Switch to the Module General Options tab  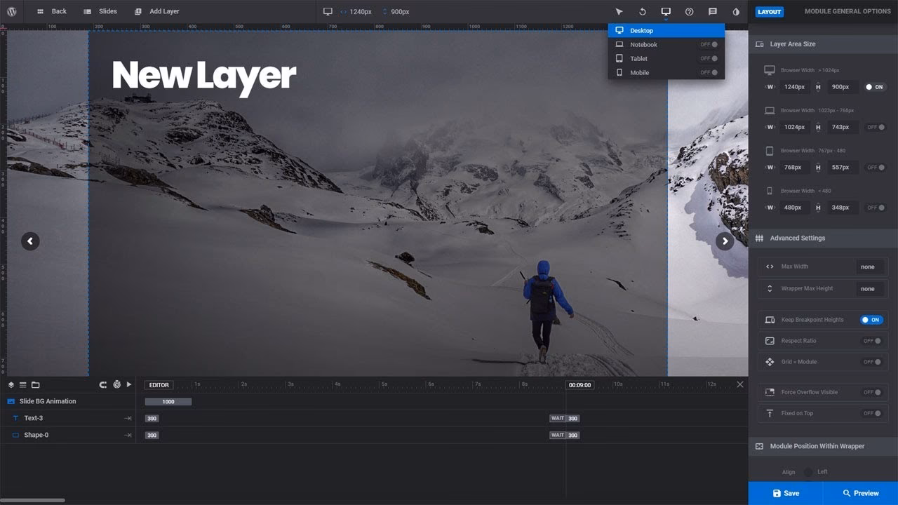click(846, 11)
